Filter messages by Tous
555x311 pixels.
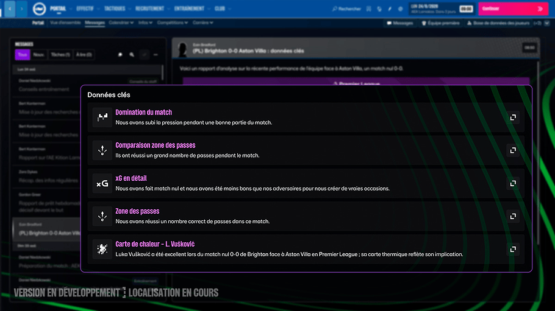23,54
